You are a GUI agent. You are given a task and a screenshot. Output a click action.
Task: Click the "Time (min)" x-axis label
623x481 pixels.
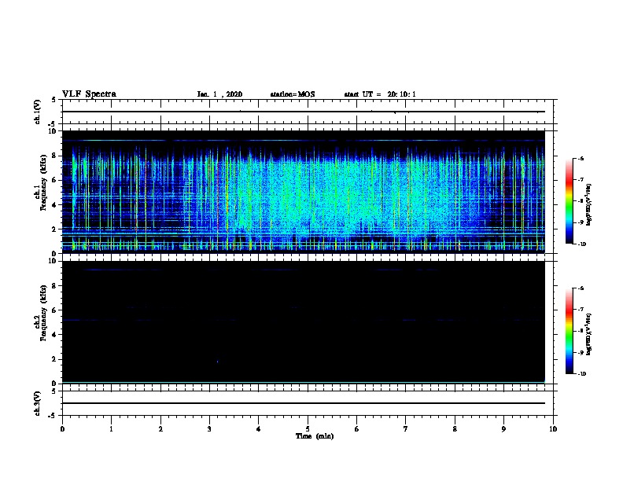coord(315,436)
